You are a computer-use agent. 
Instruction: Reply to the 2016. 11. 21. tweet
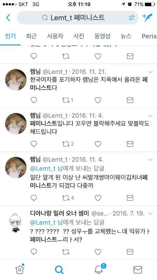[34, 100]
